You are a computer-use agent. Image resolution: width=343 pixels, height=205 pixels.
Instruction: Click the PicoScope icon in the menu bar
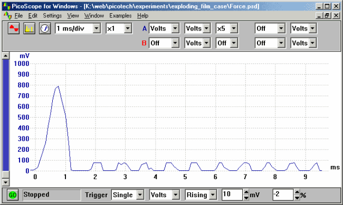point(7,15)
